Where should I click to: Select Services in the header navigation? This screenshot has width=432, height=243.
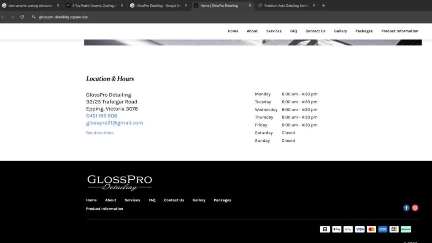tap(274, 31)
